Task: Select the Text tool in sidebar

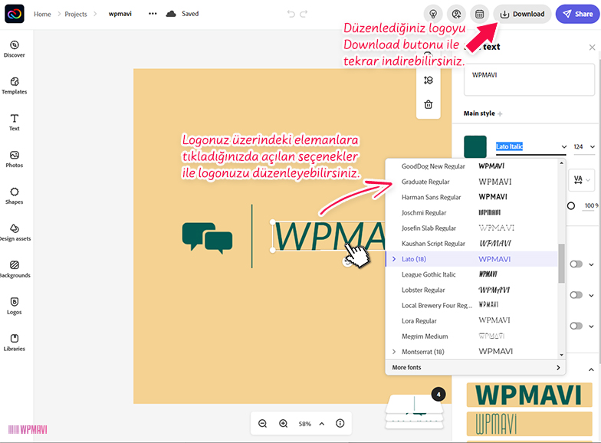Action: 14,123
